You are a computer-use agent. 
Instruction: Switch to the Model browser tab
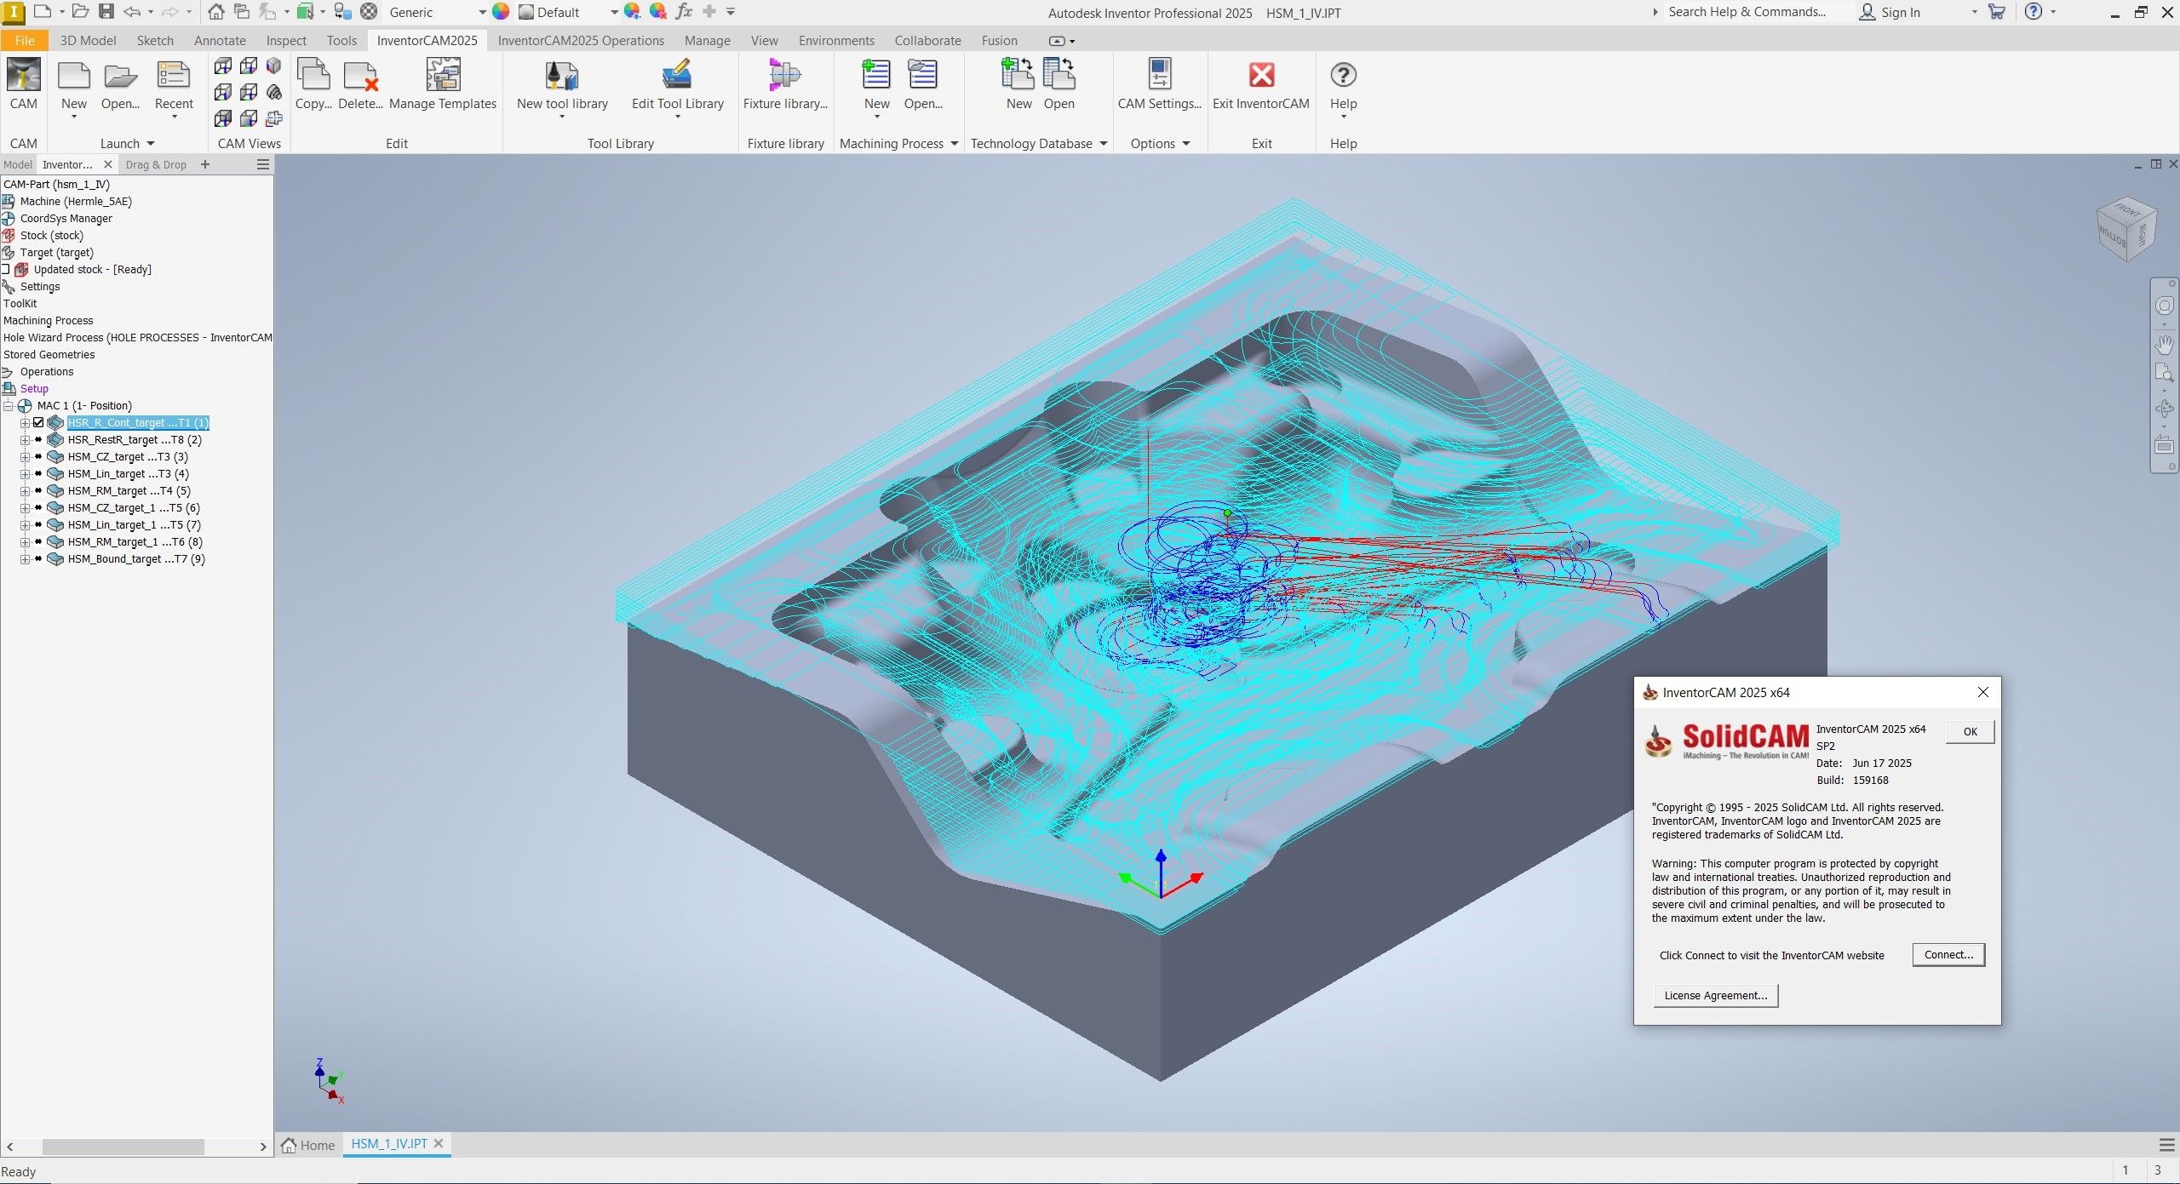tap(18, 164)
